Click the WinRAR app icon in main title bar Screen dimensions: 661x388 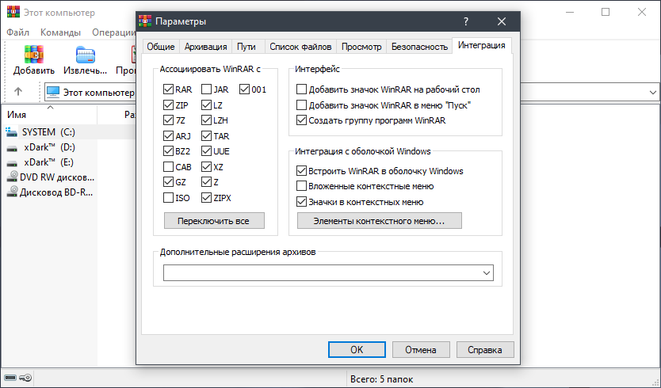point(13,11)
